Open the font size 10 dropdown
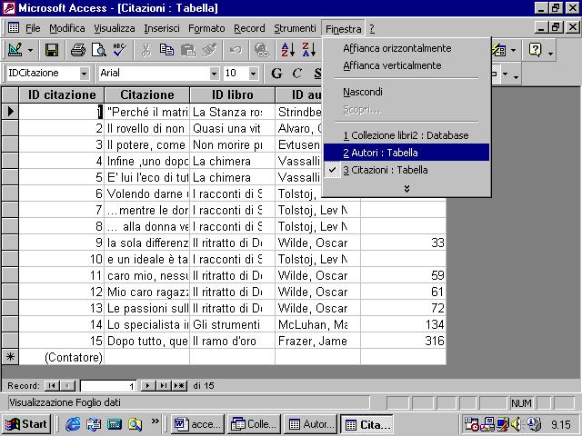This screenshot has width=582, height=436. point(253,74)
